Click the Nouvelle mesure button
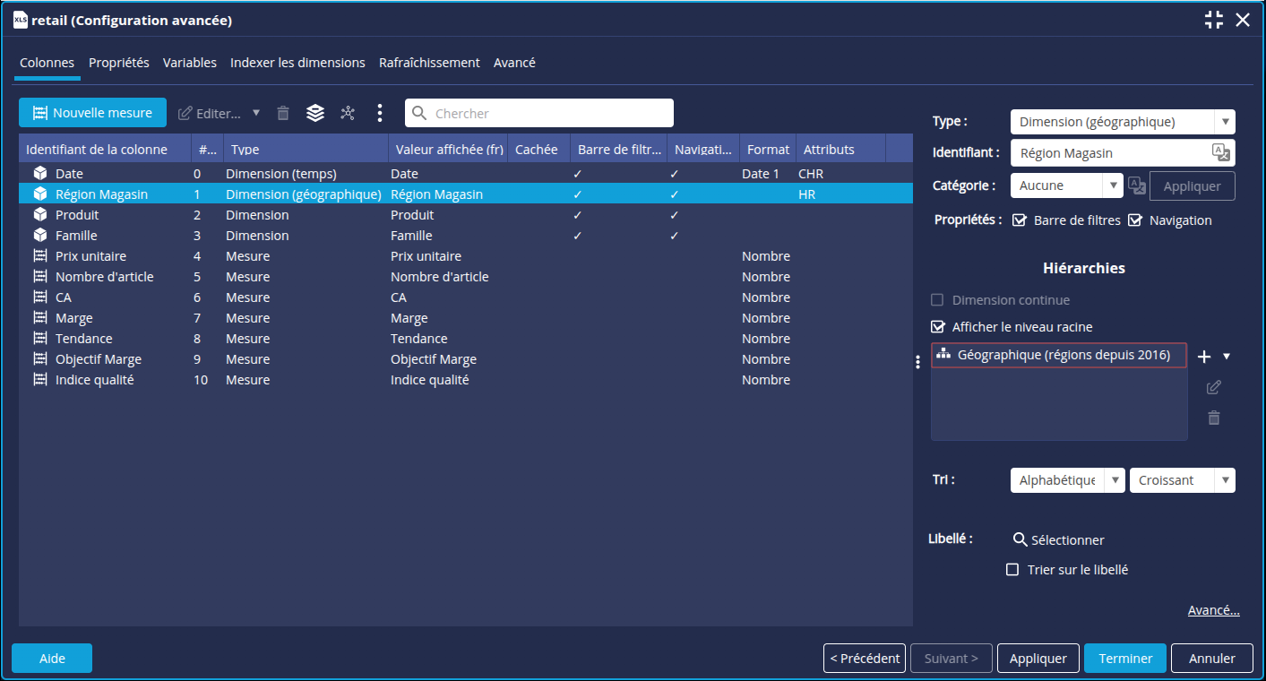Viewport: 1266px width, 681px height. point(92,113)
